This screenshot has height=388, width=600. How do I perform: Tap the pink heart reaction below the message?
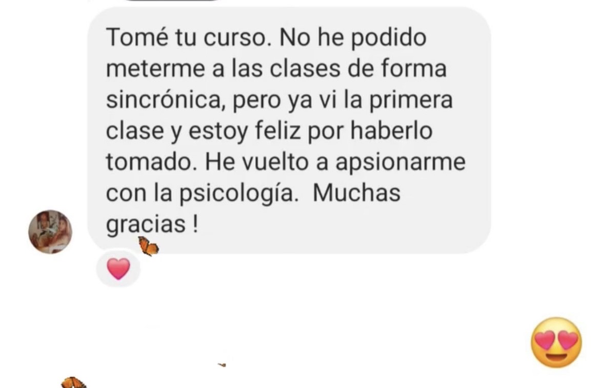[x=118, y=269]
